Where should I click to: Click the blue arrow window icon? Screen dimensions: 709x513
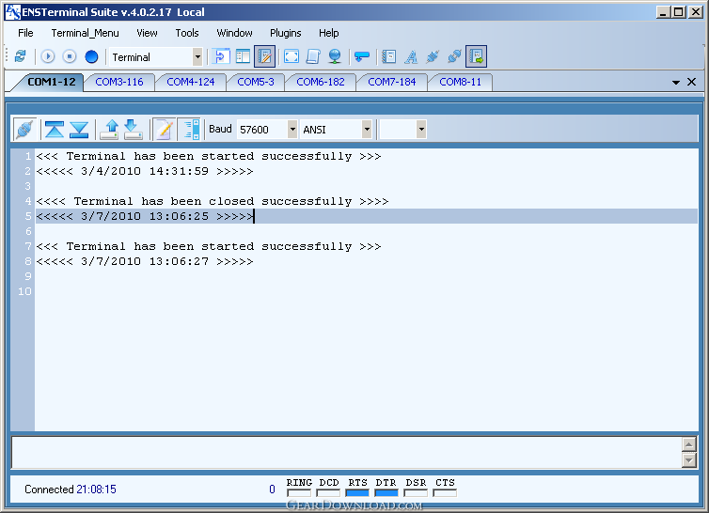tap(221, 56)
